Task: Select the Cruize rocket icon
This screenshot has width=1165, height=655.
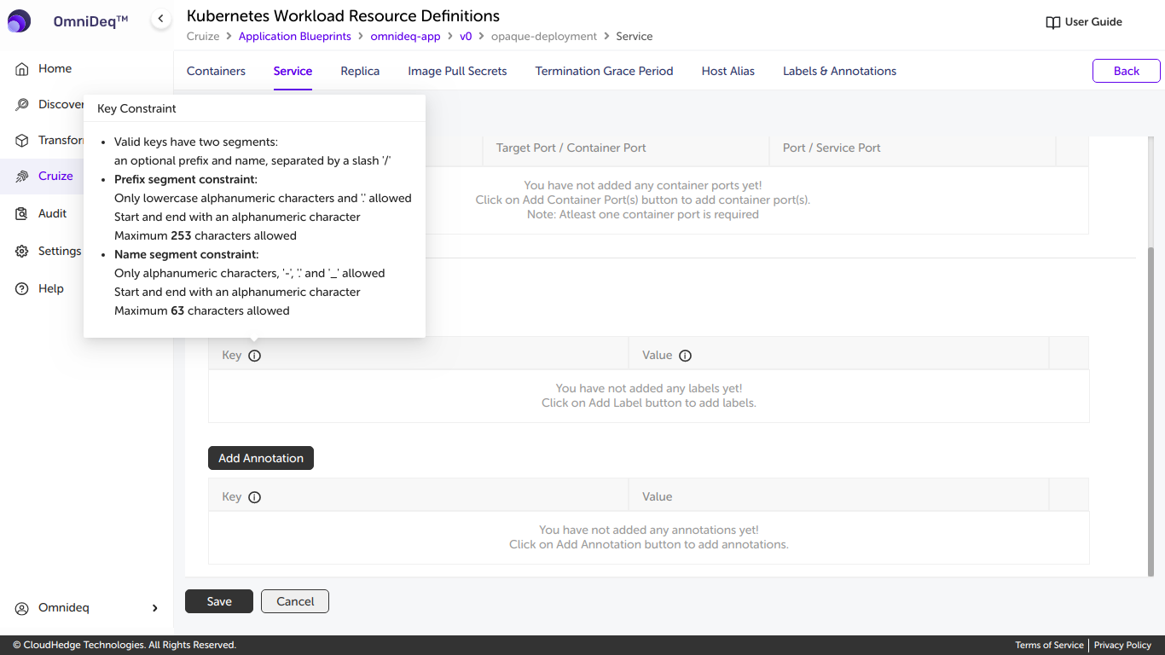Action: click(x=22, y=177)
